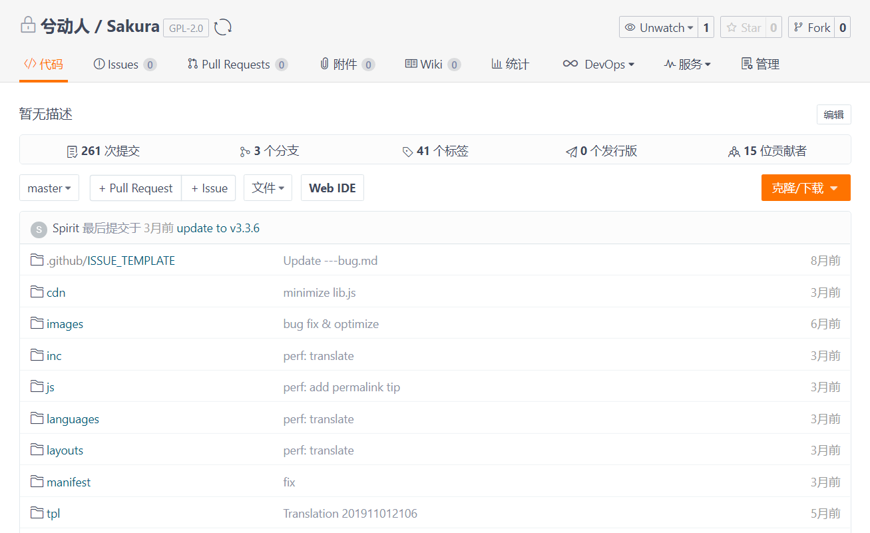View the 261 次提交 commits
The image size is (870, 533).
click(104, 151)
